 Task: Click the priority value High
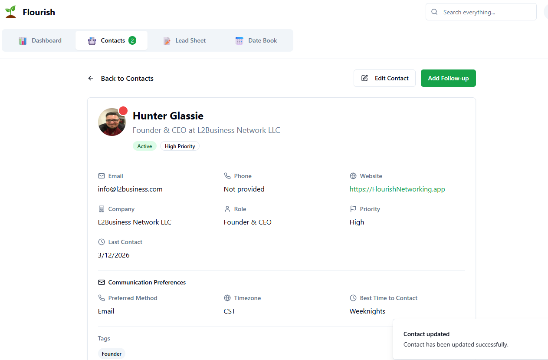click(357, 222)
